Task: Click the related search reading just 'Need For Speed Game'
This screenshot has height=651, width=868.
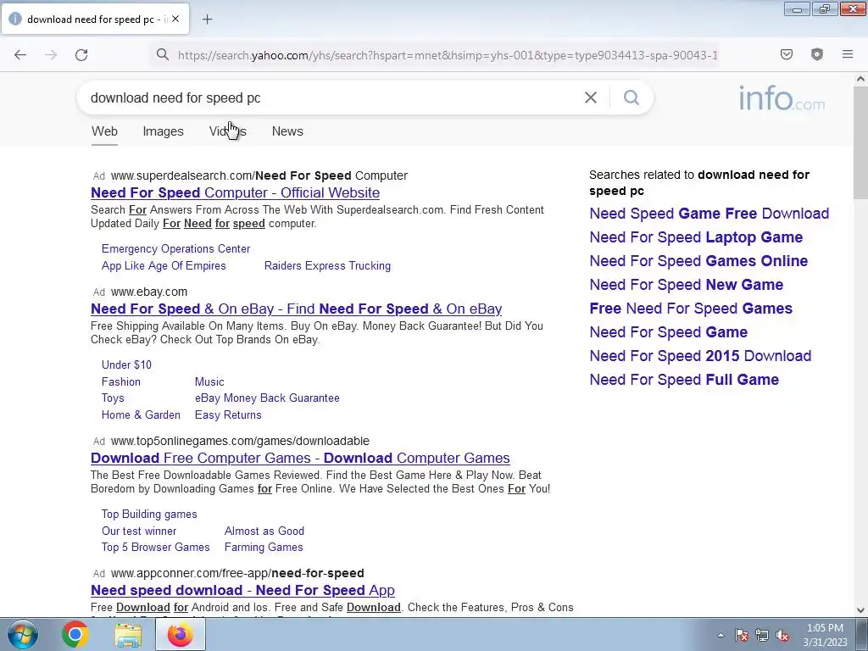Action: pyautogui.click(x=668, y=332)
